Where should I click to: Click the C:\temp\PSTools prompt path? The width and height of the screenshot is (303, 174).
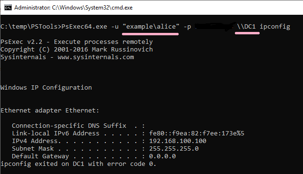29,26
